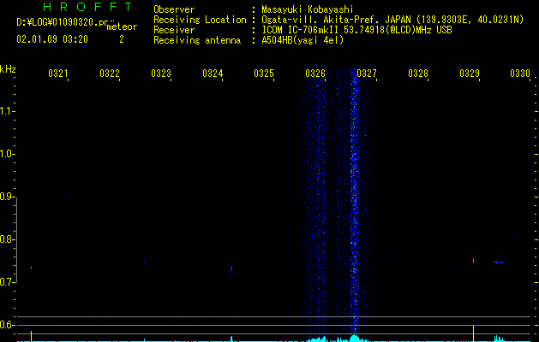
Task: Click the meteor count label
Action: pos(122,27)
